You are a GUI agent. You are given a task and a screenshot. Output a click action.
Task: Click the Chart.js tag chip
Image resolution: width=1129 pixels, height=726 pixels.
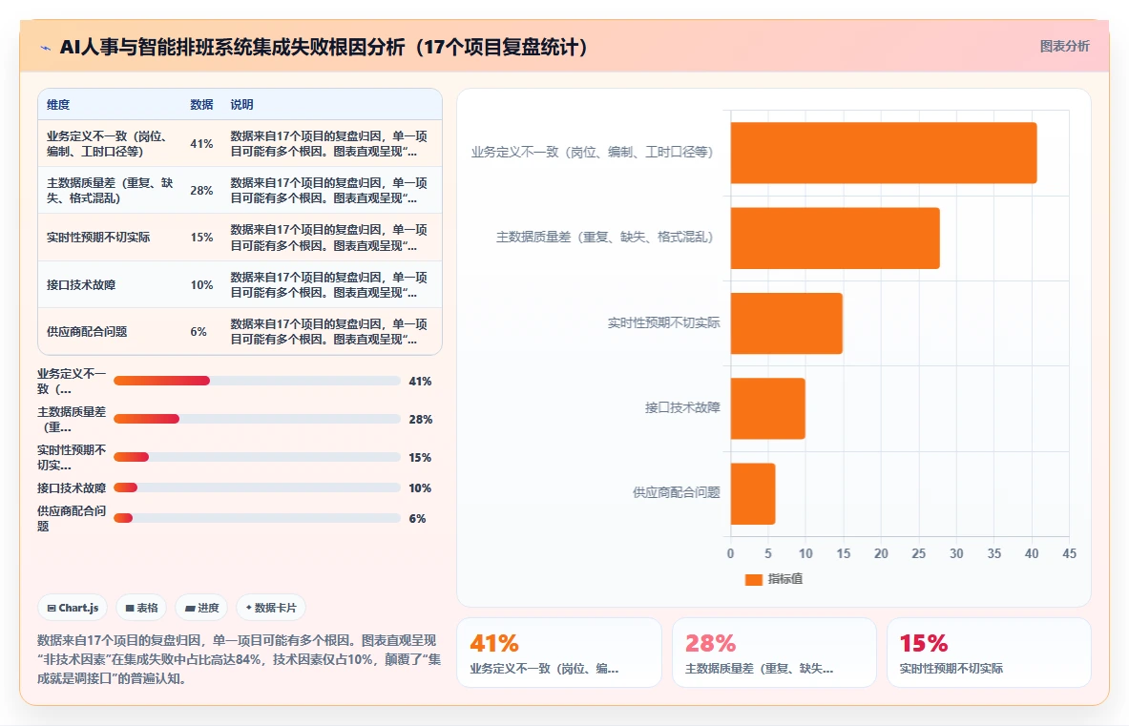pos(73,608)
